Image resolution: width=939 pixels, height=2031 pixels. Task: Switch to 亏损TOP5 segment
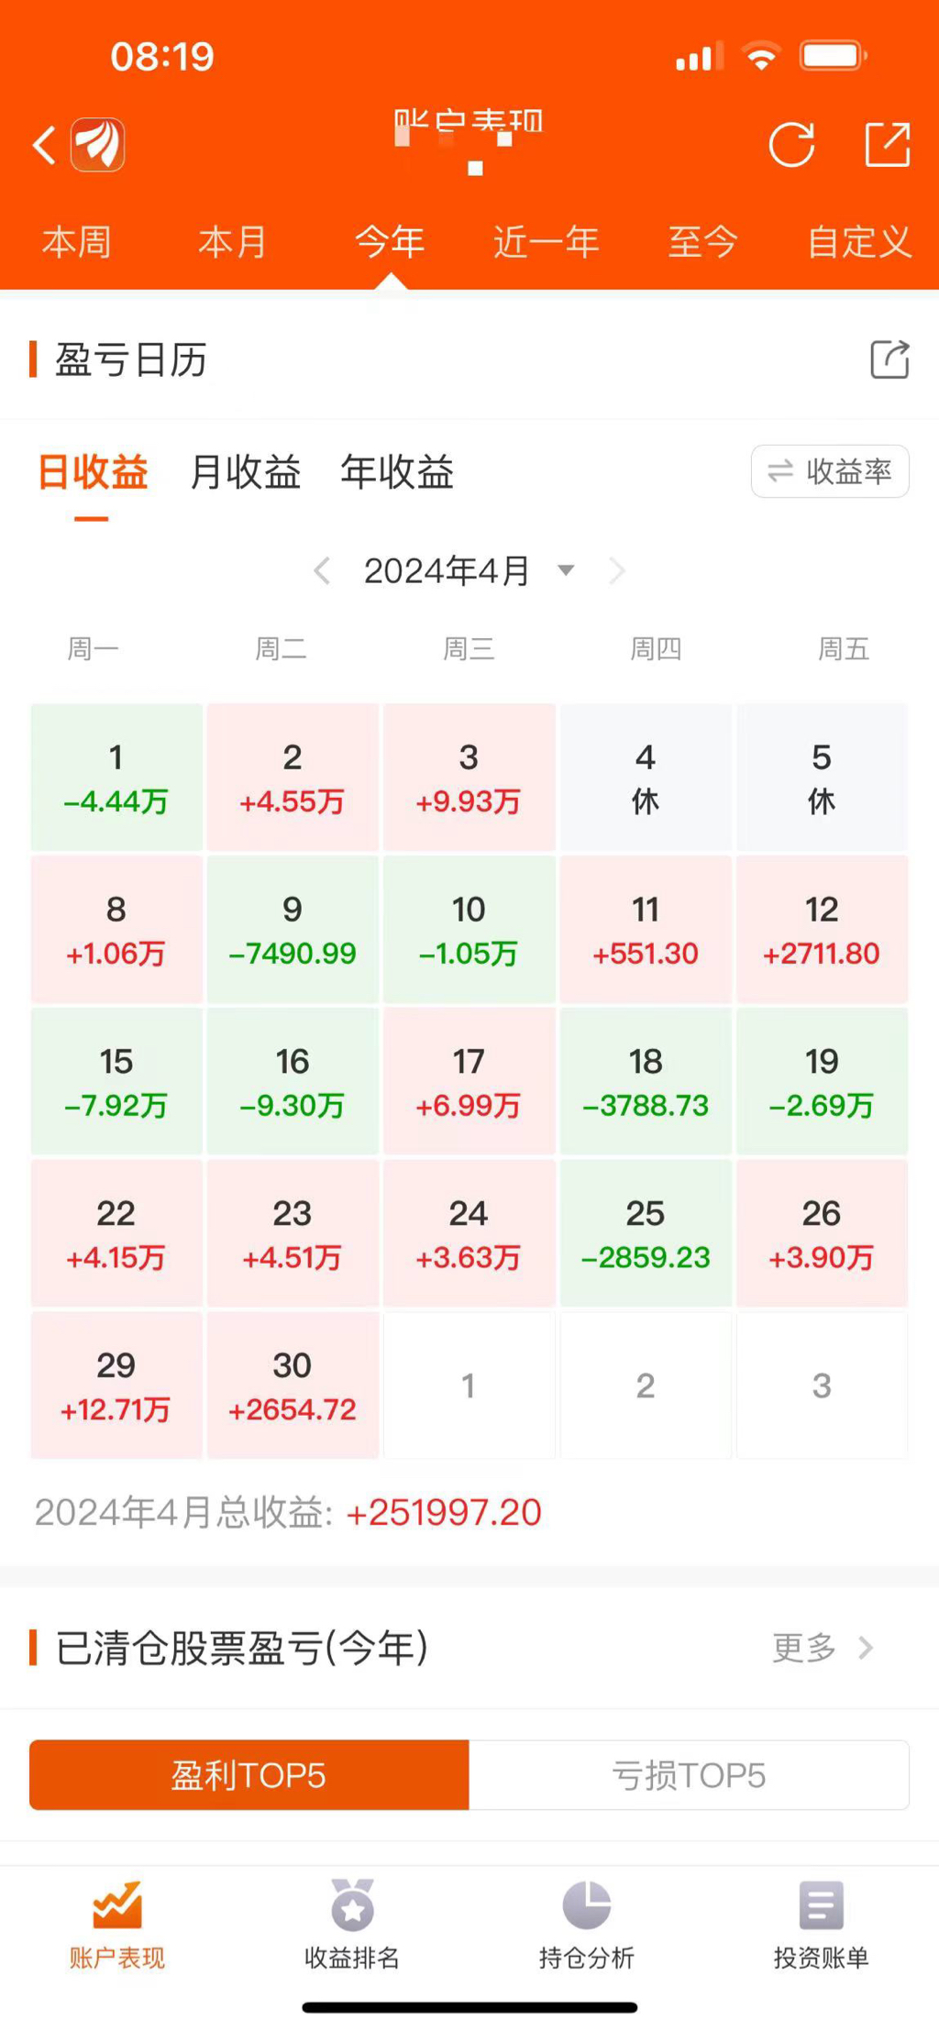coord(689,1775)
